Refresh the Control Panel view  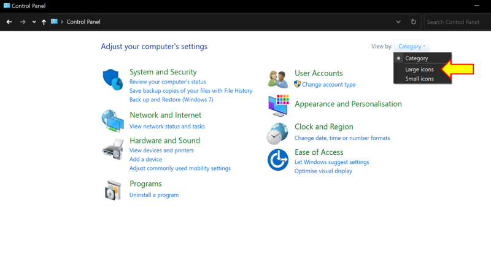tap(413, 21)
